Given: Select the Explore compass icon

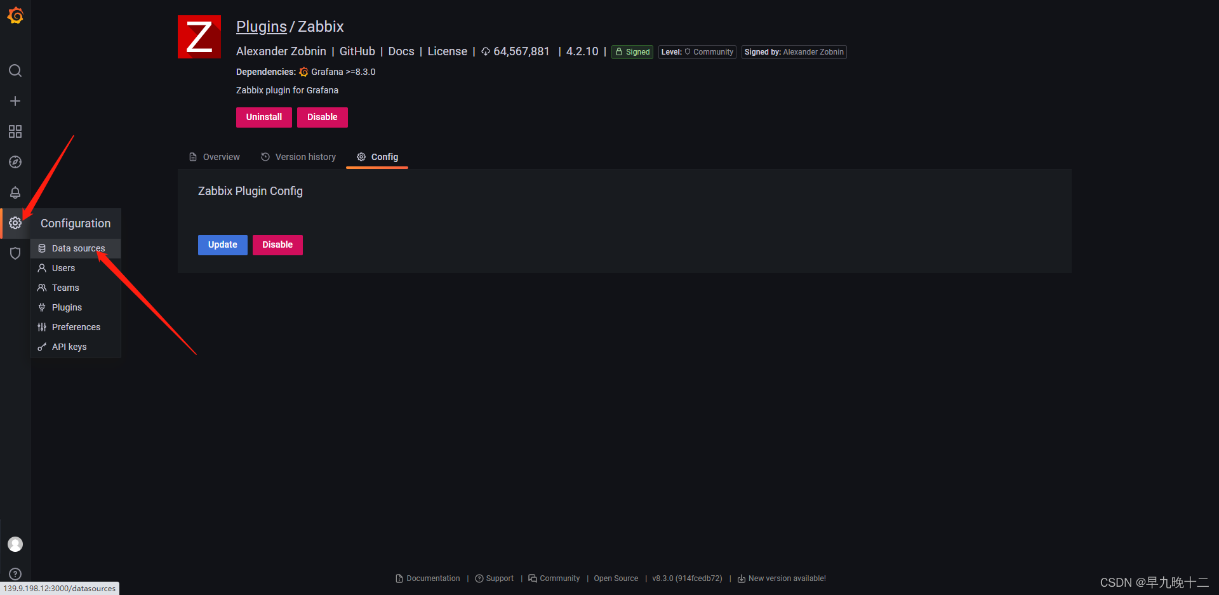Looking at the screenshot, I should coord(15,162).
